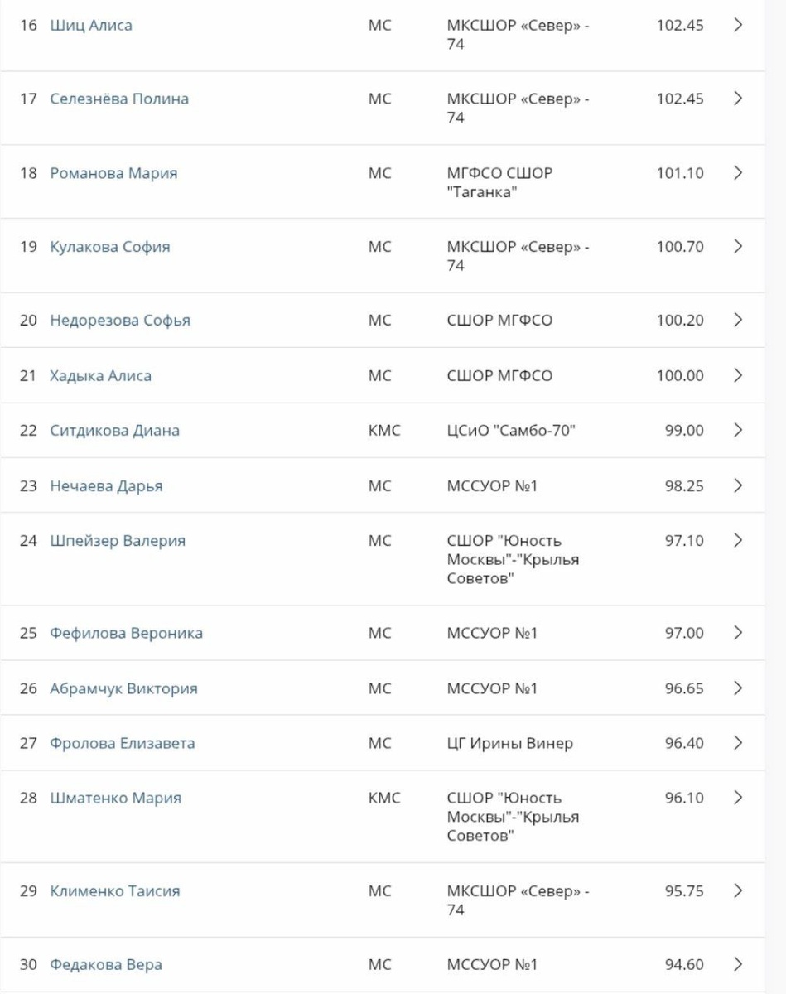786x994 pixels.
Task: Open athlete link Федакова Вера
Action: click(105, 964)
